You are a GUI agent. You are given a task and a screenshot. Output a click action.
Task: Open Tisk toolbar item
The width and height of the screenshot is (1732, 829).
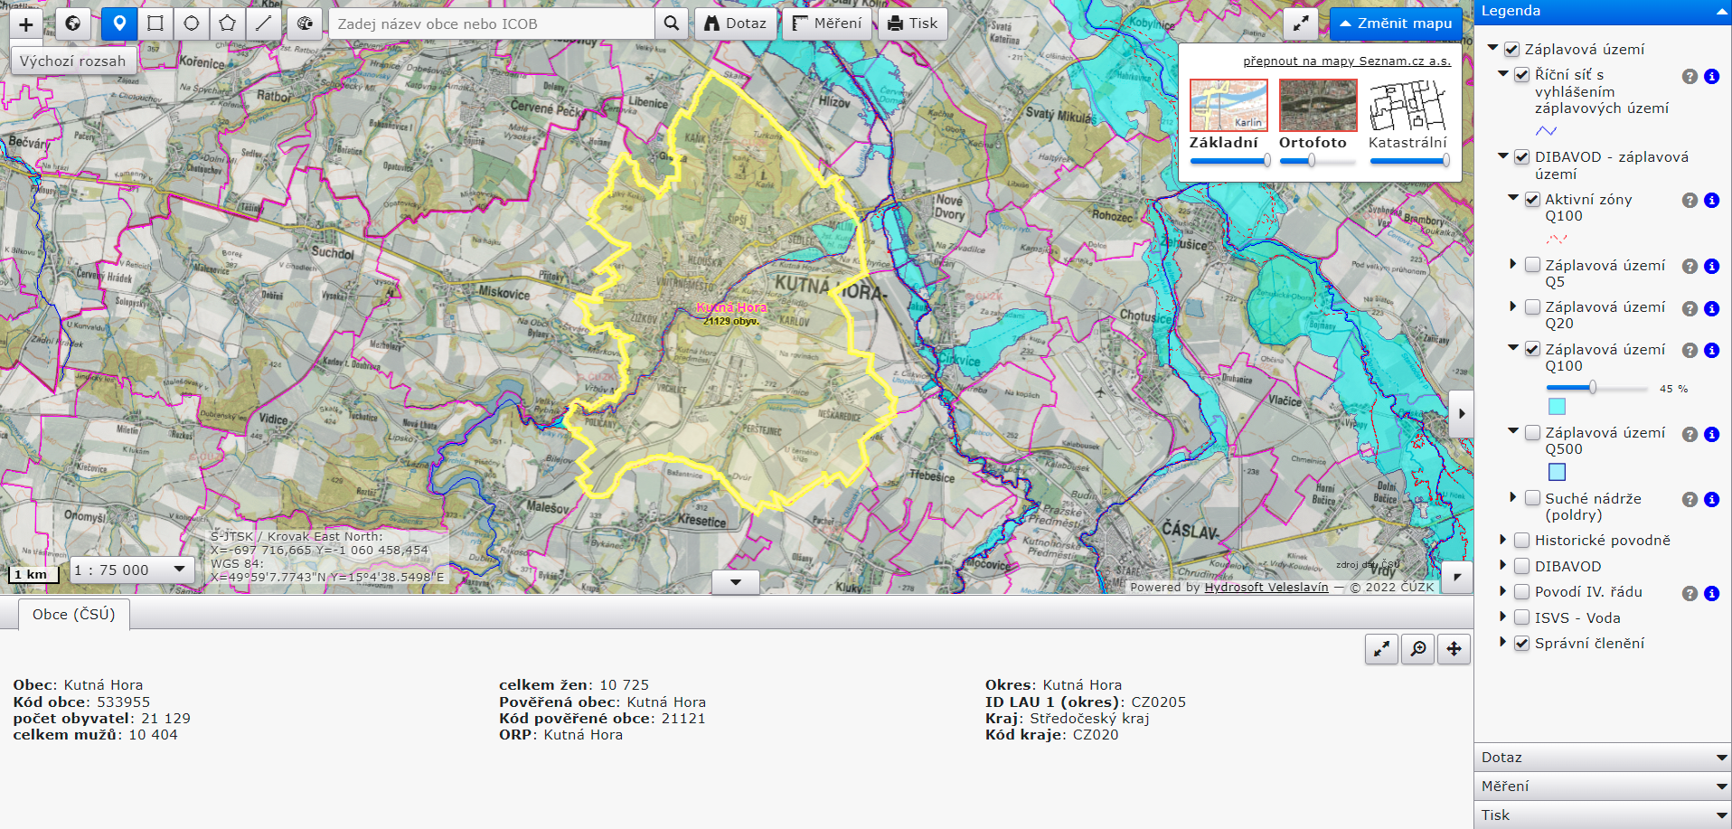click(x=913, y=24)
